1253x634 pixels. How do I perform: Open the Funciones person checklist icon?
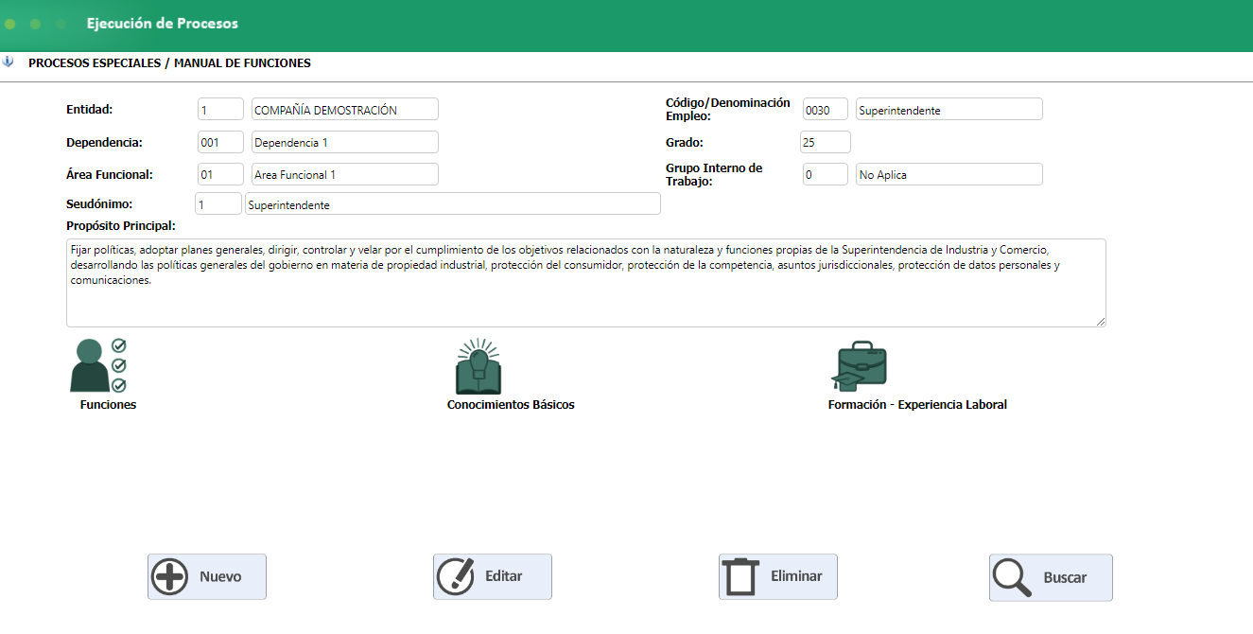98,365
